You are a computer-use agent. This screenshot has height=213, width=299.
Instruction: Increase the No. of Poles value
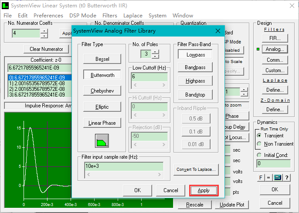155,52
